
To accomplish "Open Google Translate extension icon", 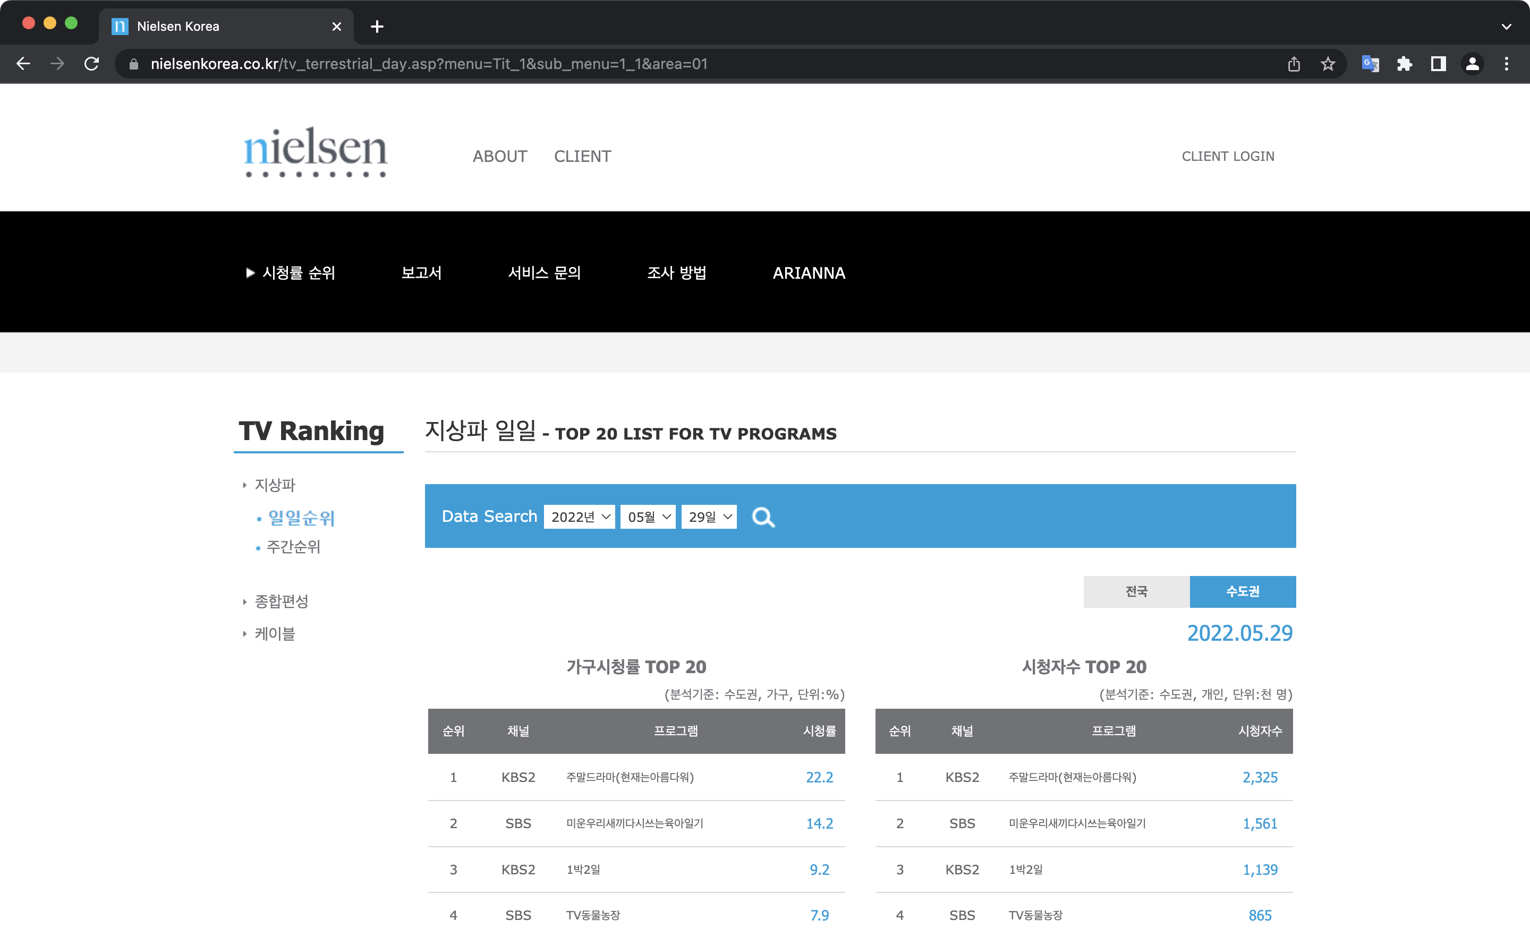I will [x=1370, y=64].
